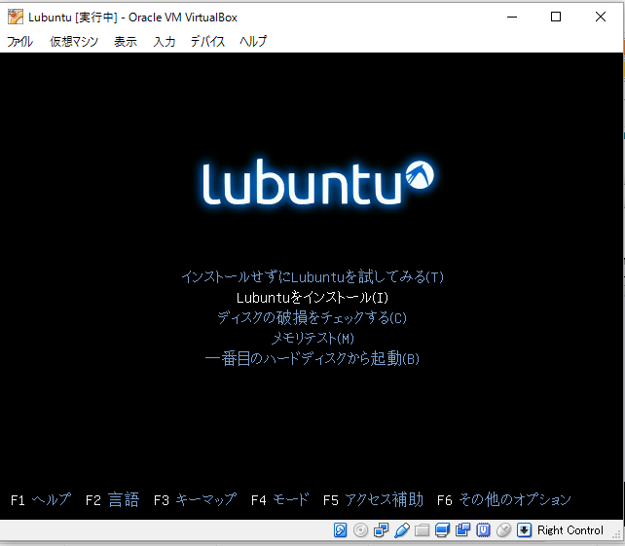Open the デバイス menu

(207, 41)
